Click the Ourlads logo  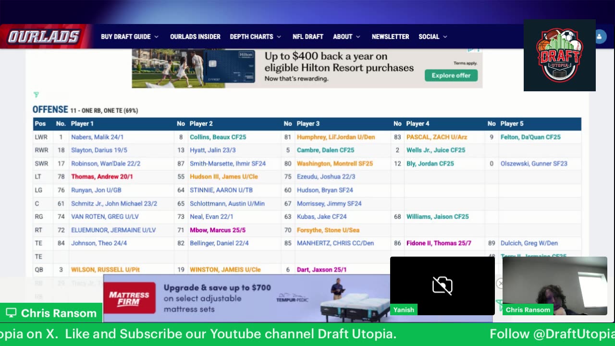click(x=43, y=37)
